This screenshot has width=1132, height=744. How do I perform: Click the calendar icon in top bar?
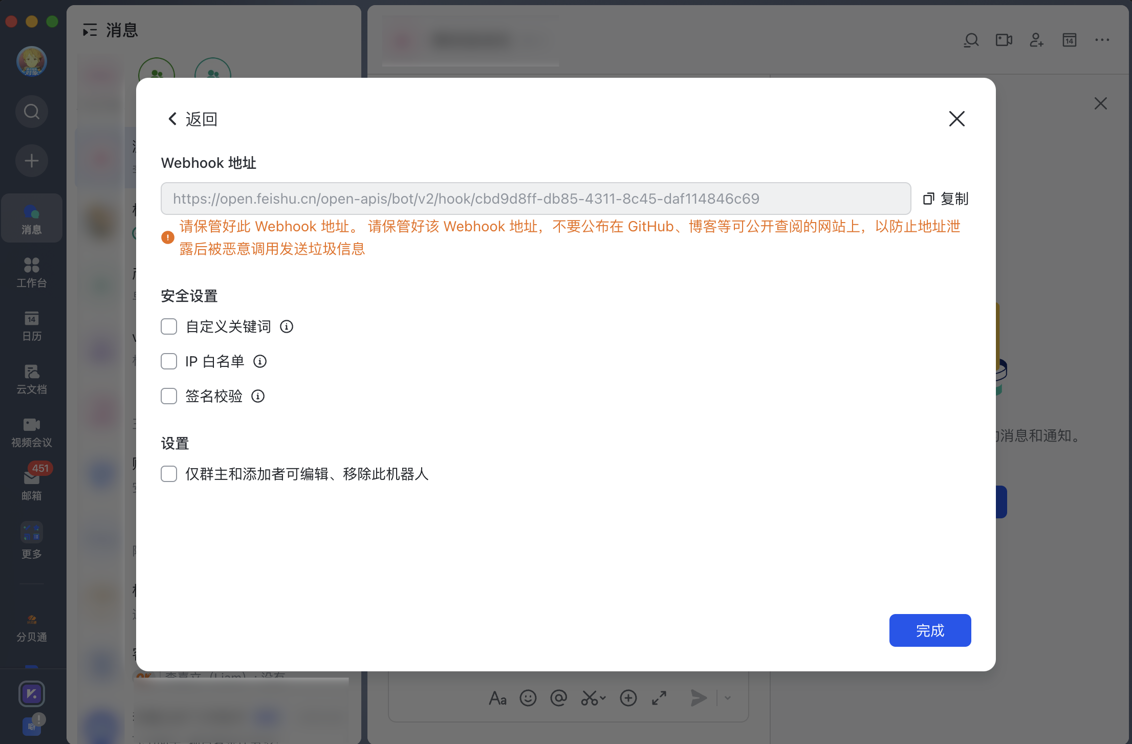point(1069,39)
